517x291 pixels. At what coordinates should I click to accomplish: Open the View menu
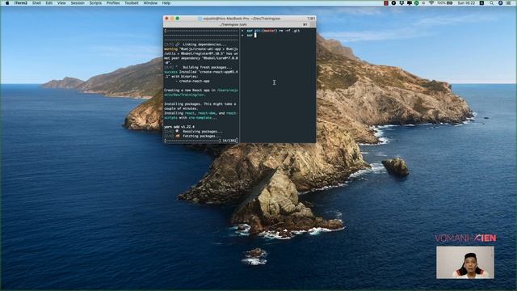coord(61,3)
